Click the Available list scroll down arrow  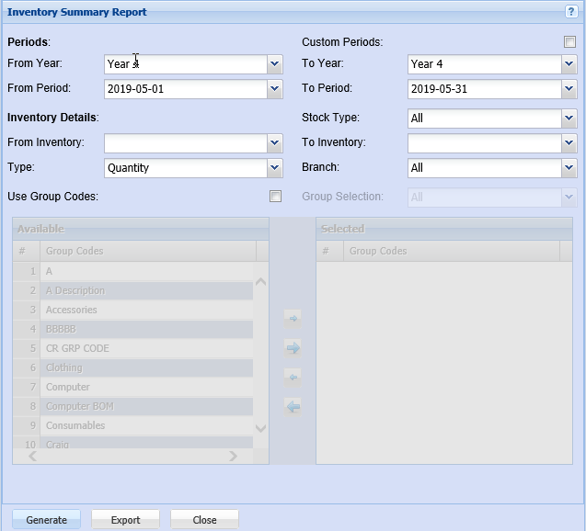click(260, 428)
